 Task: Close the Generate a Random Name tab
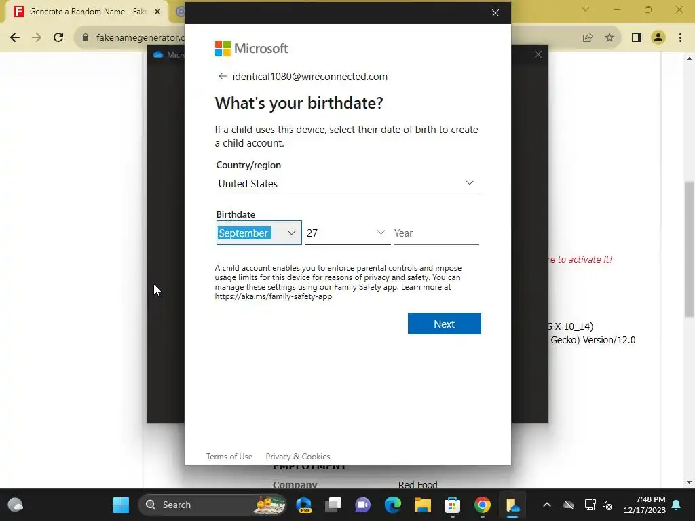[x=157, y=12]
